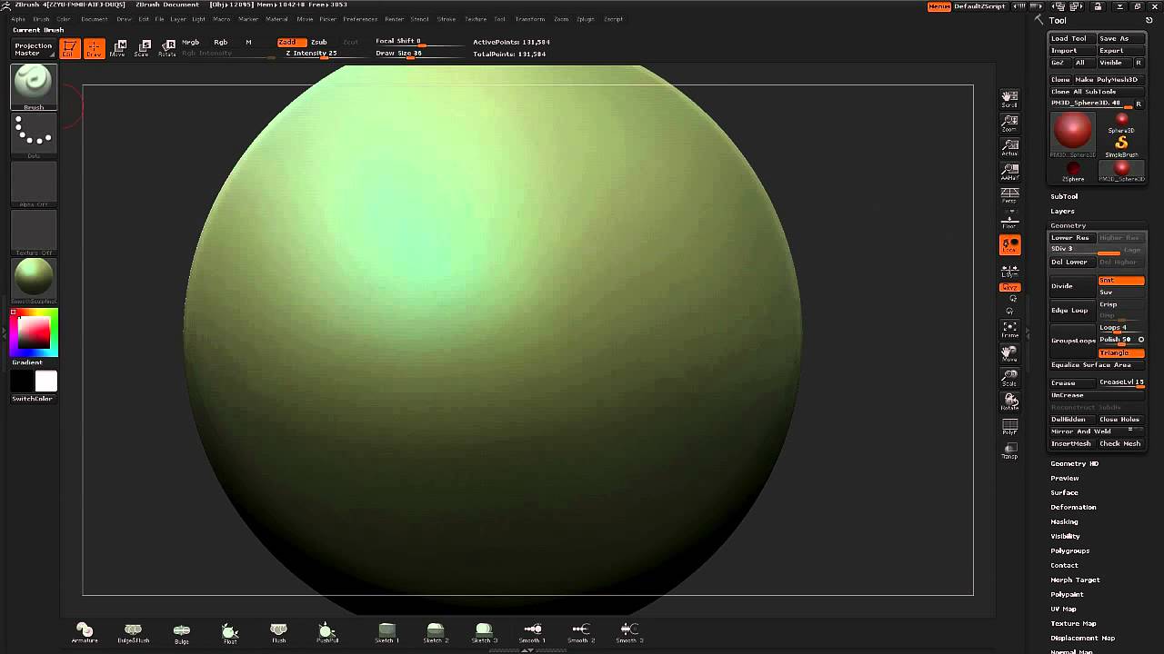Viewport: 1164px width, 654px height.
Task: Click the Frame view icon
Action: pos(1009,329)
